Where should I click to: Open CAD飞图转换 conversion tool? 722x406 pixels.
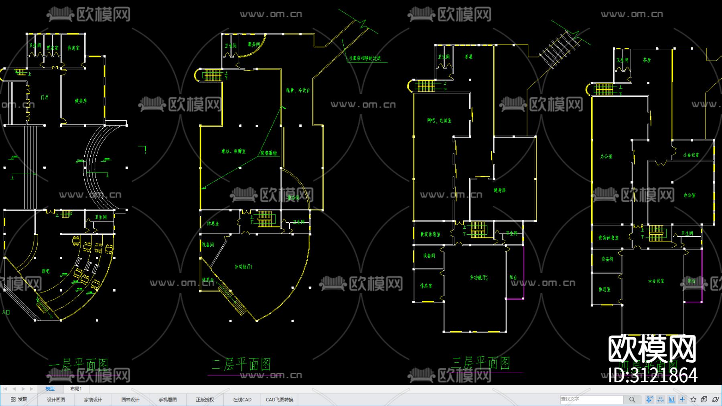[x=280, y=400]
